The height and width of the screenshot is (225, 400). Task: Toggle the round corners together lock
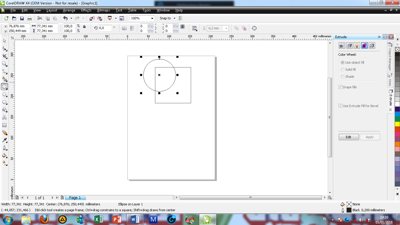(x=183, y=26)
